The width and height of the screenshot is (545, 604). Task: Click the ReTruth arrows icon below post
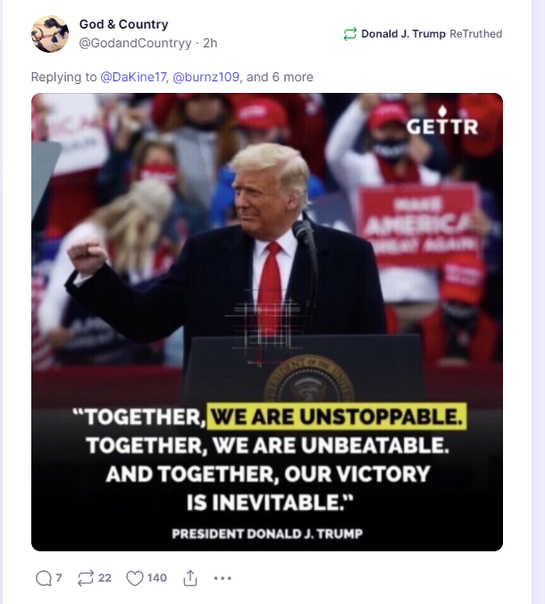(x=85, y=578)
